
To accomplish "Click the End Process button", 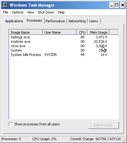I will [103, 125].
